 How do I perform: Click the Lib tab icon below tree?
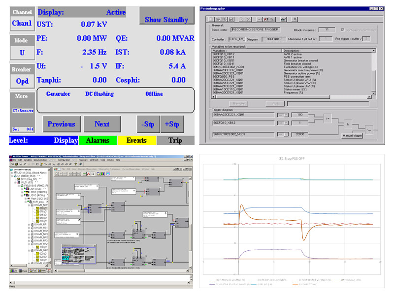coord(14,270)
